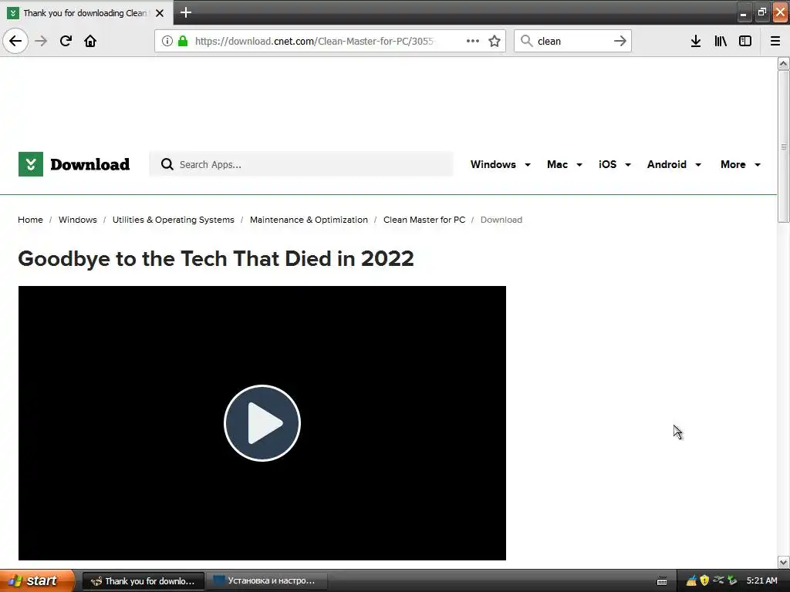Open Utilities & Operating Systems breadcrumb

point(174,220)
